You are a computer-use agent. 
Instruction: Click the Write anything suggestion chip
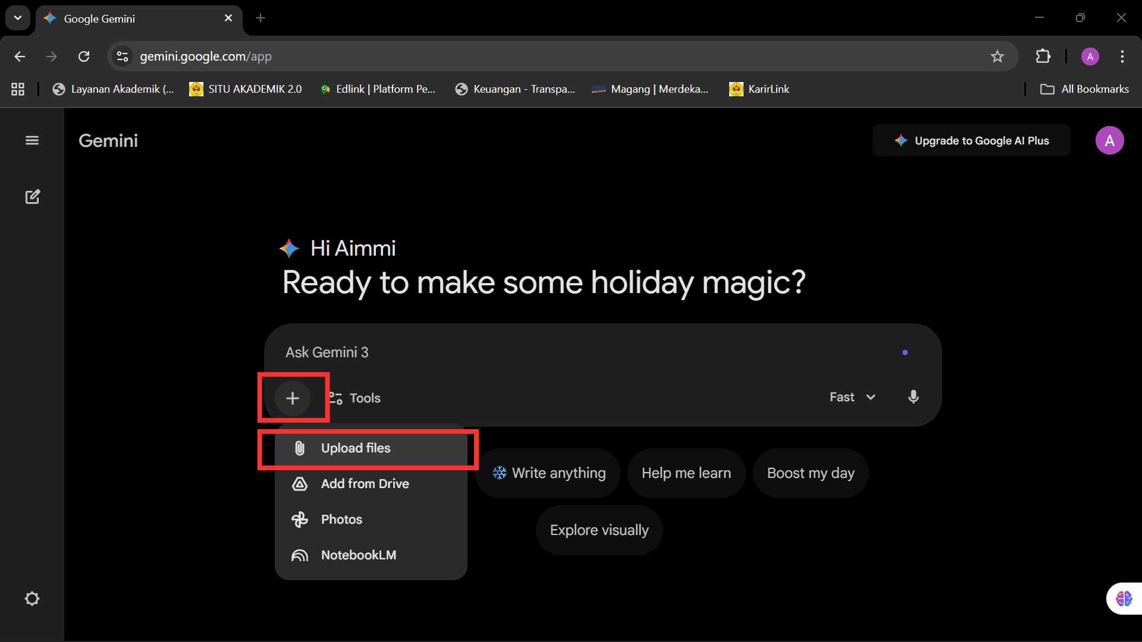point(548,473)
